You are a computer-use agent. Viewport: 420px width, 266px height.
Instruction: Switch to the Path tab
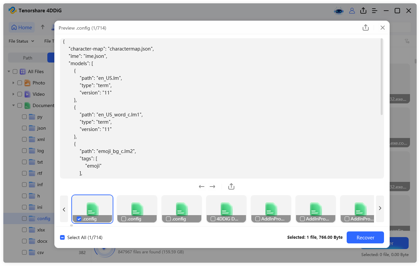tap(28, 58)
